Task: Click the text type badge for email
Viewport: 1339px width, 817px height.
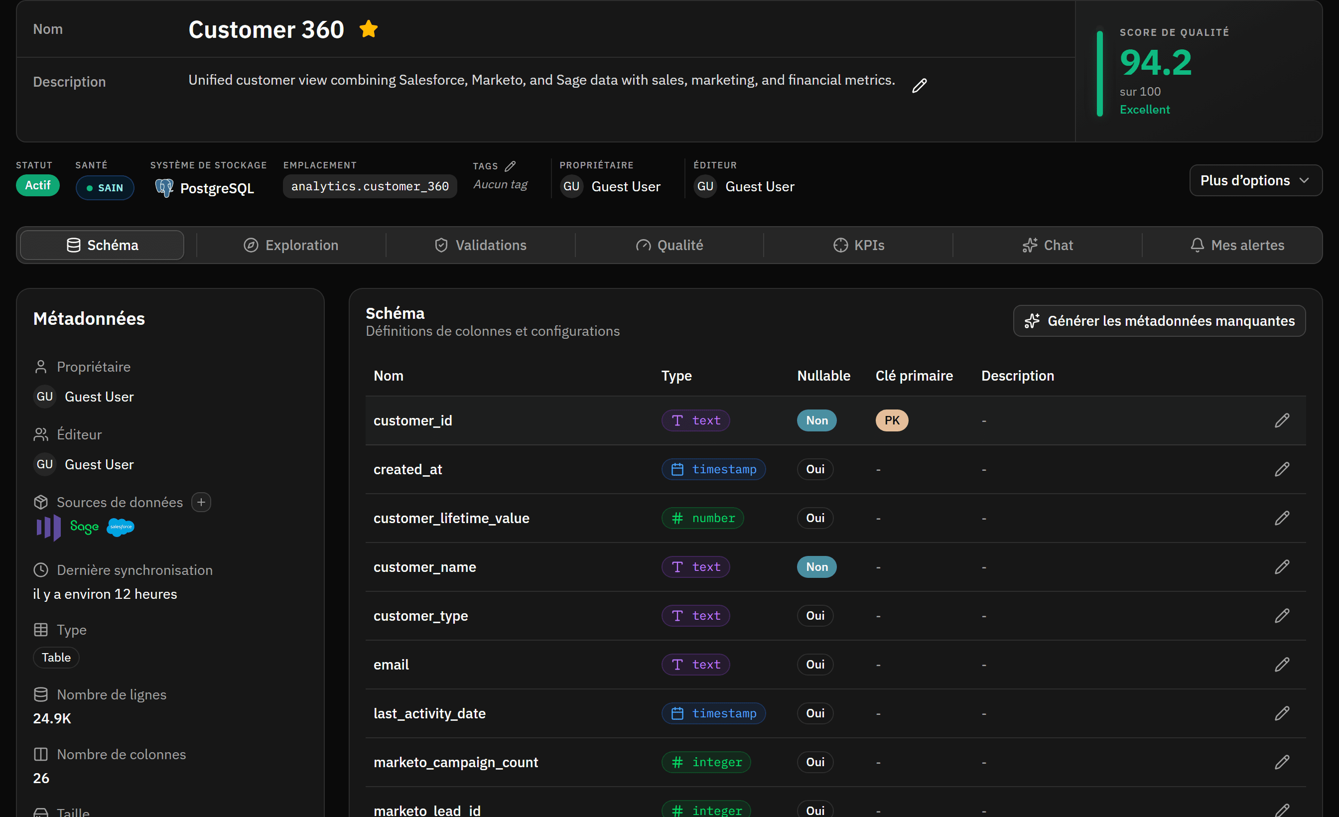Action: 695,664
